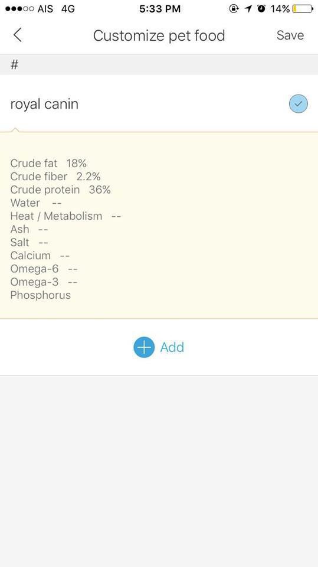The image size is (318, 567).
Task: Tap the Omega-3 nutrient line
Action: click(x=44, y=282)
